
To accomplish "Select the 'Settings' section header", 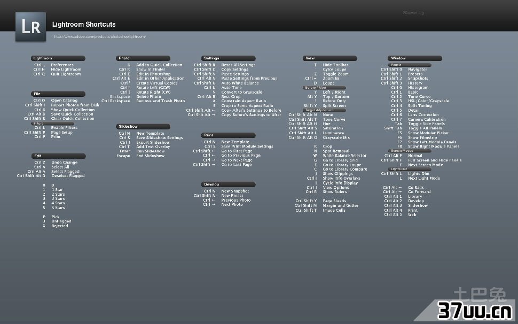I will point(228,58).
